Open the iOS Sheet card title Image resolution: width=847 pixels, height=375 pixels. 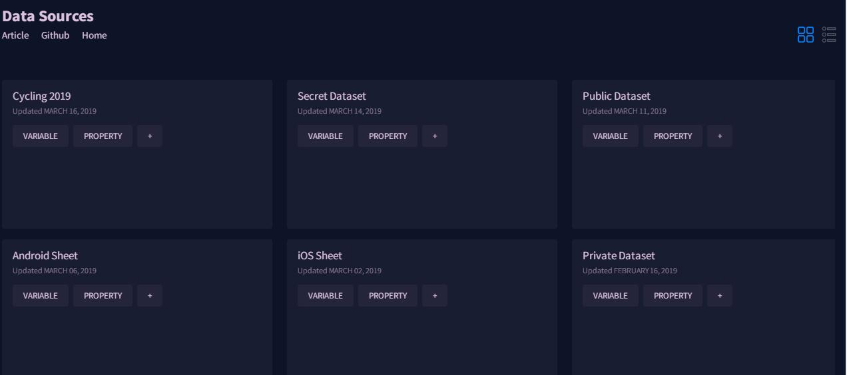(320, 256)
